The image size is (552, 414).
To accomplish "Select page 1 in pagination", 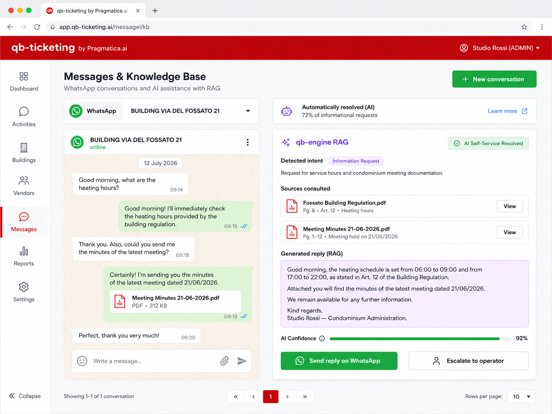I will [271, 396].
